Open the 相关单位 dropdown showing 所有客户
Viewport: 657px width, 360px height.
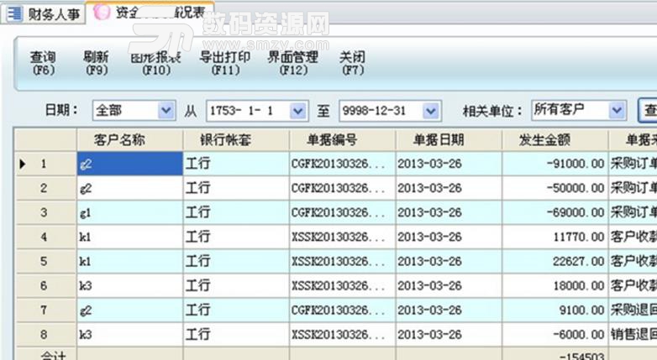617,111
